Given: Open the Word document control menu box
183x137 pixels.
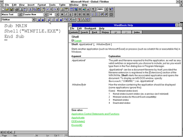Looking at the screenshot, I should coord(2,5).
